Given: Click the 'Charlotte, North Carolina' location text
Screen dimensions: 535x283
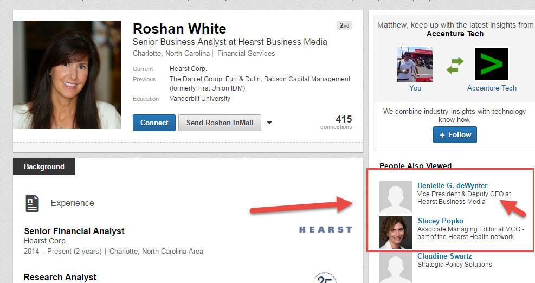Looking at the screenshot, I should click(x=171, y=54).
